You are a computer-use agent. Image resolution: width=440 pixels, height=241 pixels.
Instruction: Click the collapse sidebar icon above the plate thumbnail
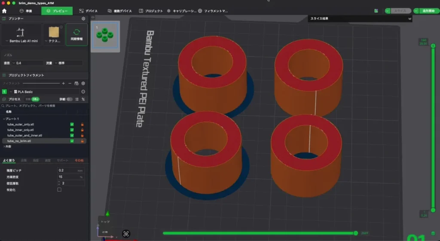click(93, 17)
